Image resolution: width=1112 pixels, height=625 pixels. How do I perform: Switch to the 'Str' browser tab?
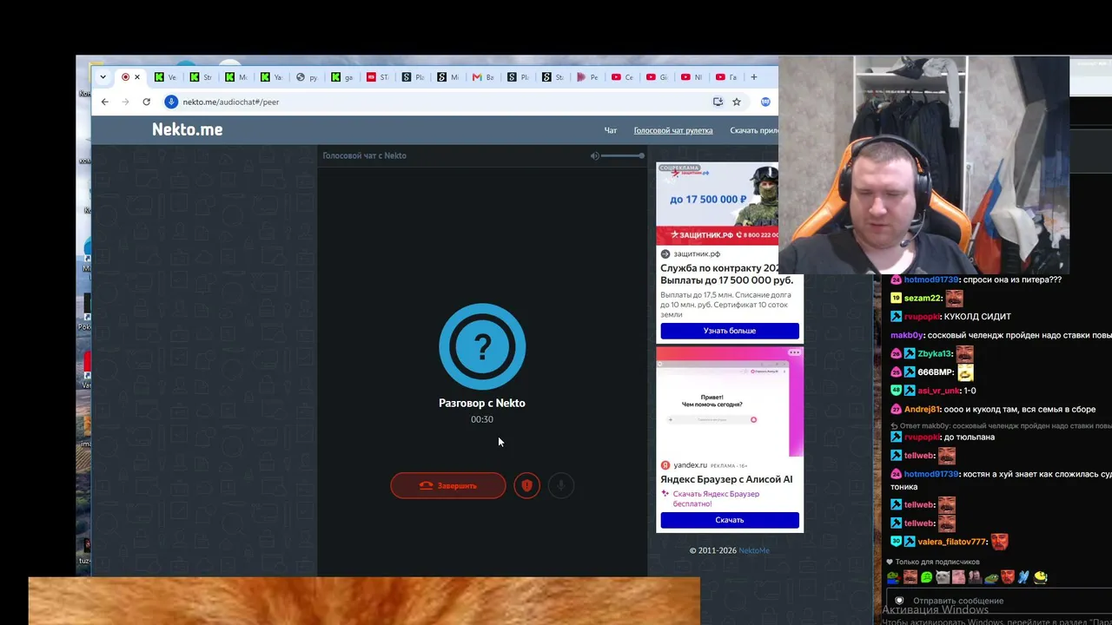[x=201, y=77]
